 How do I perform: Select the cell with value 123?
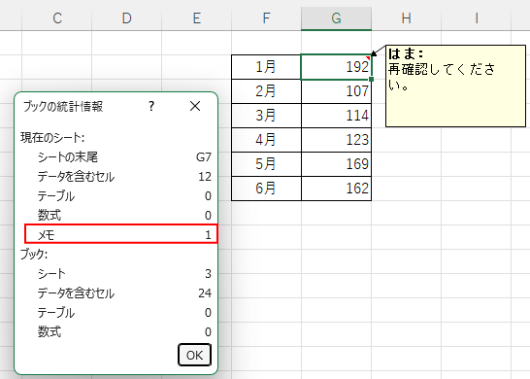pyautogui.click(x=336, y=140)
